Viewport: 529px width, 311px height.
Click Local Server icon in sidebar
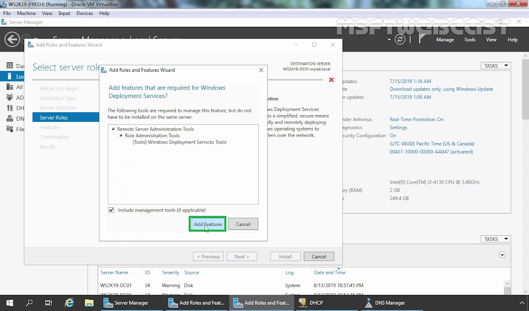10,76
